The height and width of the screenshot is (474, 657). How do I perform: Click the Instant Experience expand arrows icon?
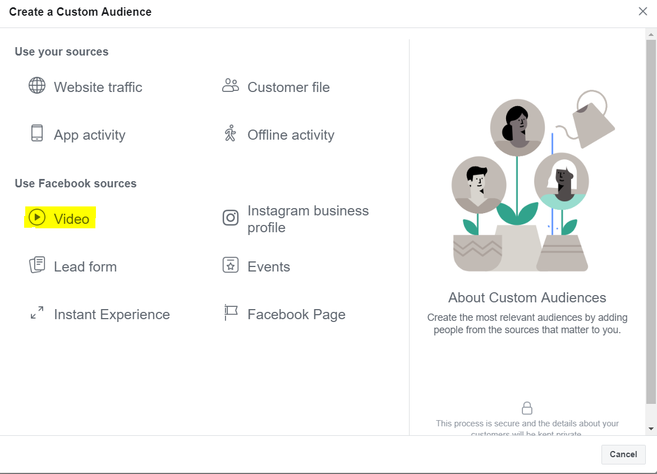(37, 313)
